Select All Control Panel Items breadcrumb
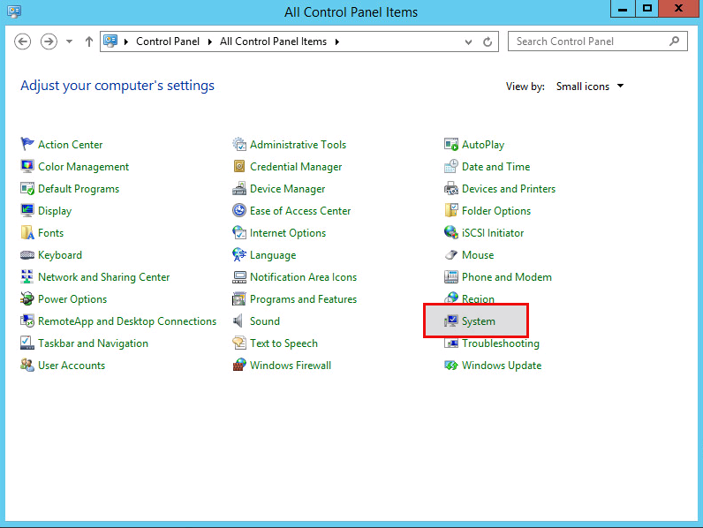 click(273, 41)
